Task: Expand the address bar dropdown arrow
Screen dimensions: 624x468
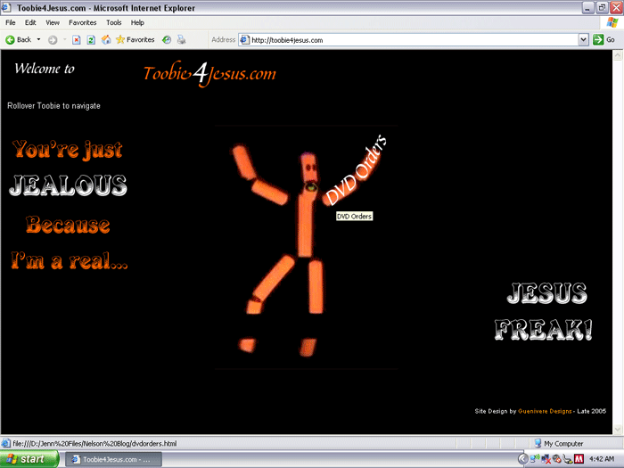Action: click(583, 40)
